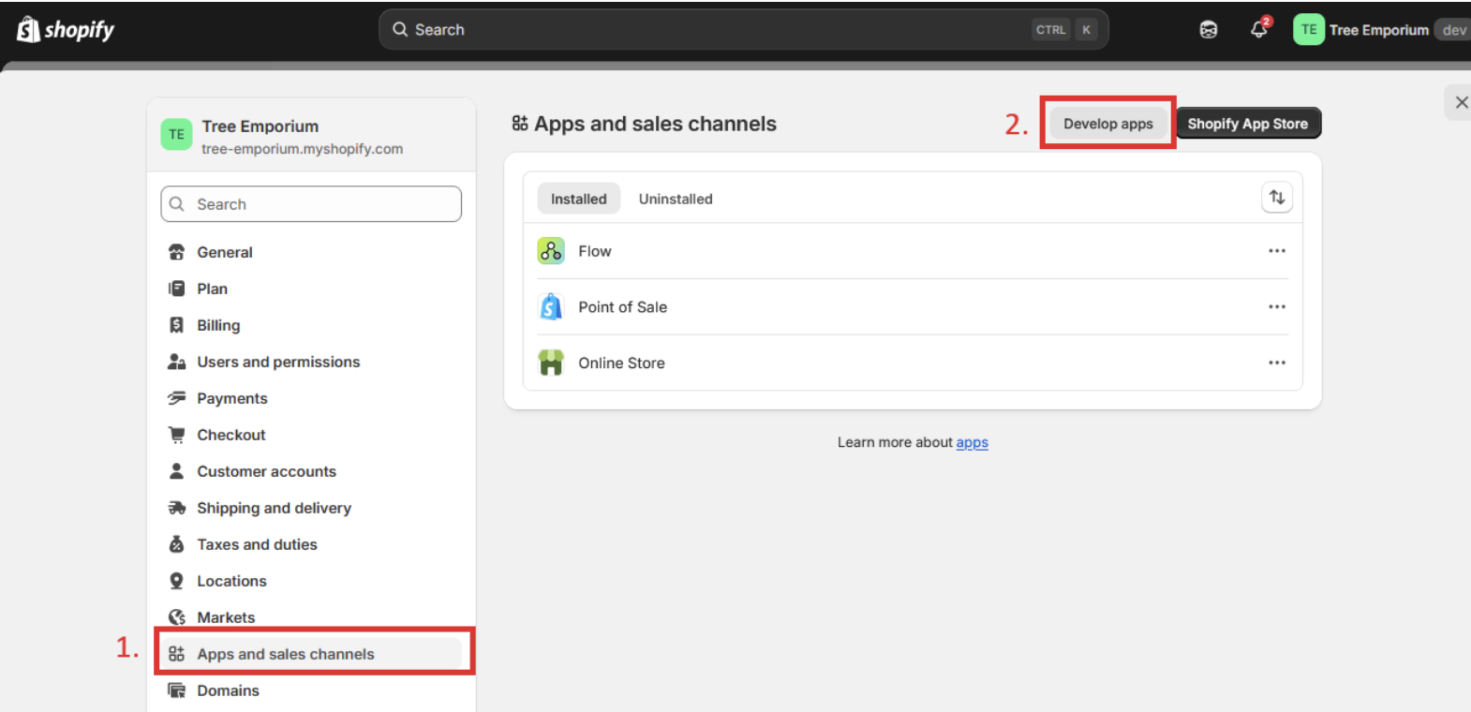Click the settings sidebar Search field
The image size is (1471, 712).
point(311,204)
